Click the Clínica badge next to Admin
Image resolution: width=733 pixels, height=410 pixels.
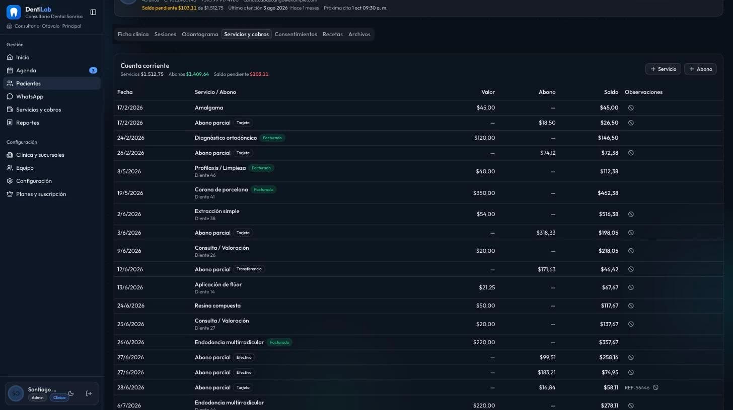click(59, 397)
